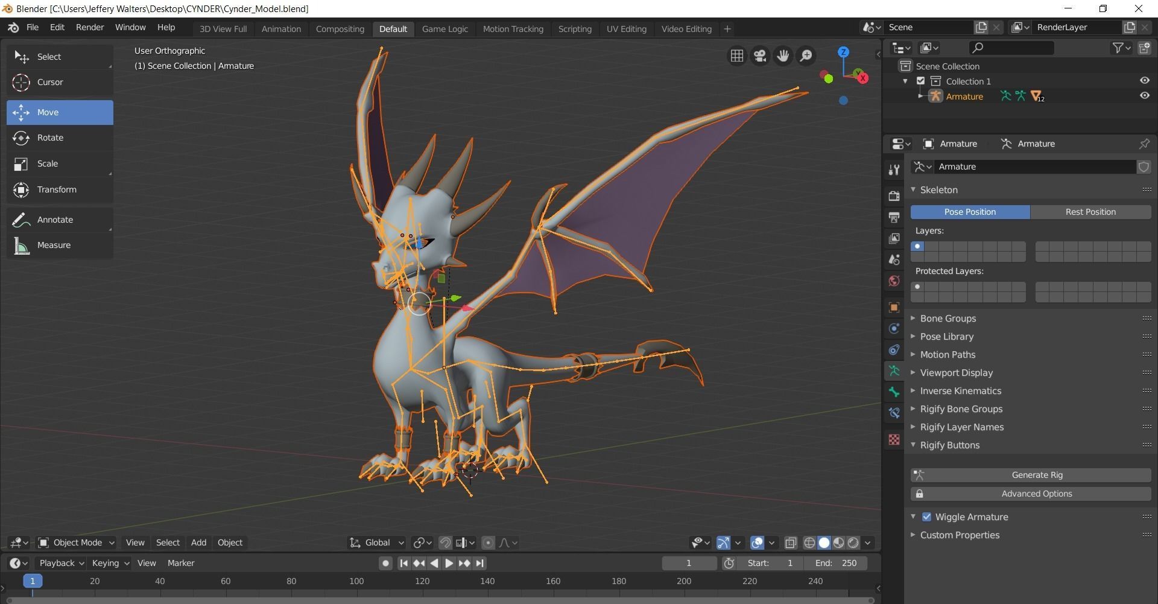Screen dimensions: 1158x604
Task: Activate the Measure tool
Action: tap(60, 245)
